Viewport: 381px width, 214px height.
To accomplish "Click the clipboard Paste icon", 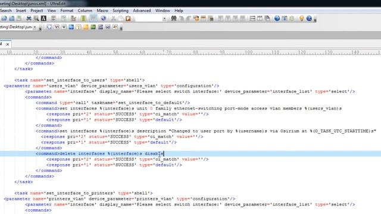I will click(128, 18).
